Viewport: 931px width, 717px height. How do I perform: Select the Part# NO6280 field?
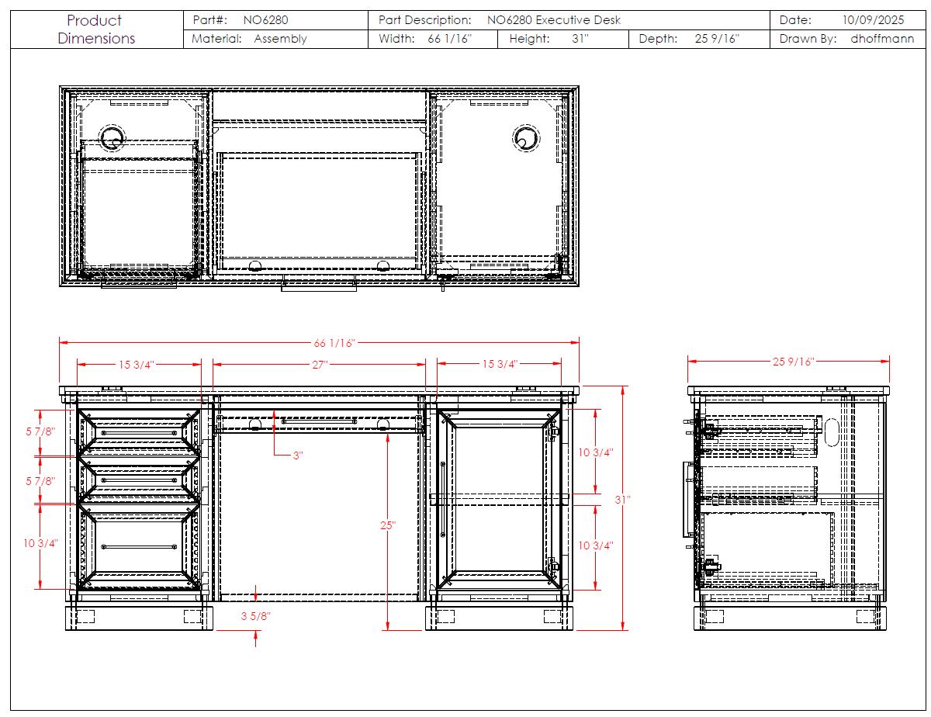(265, 20)
